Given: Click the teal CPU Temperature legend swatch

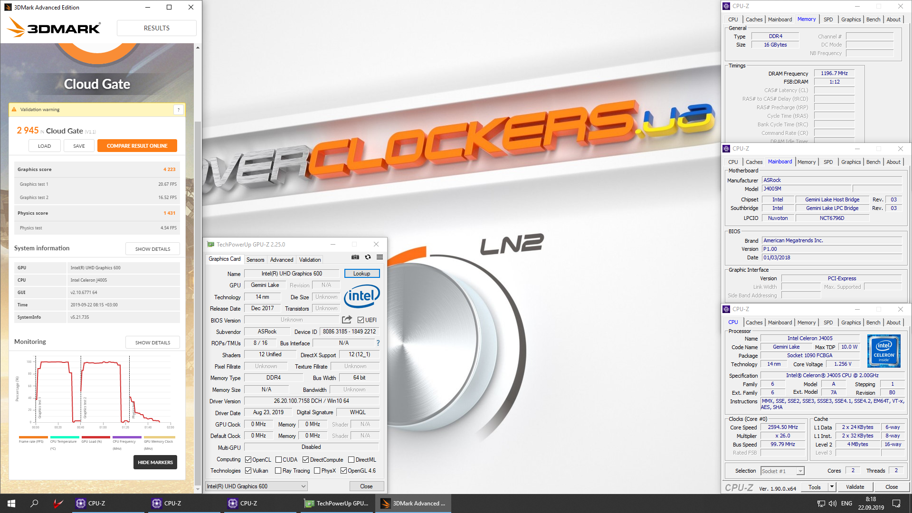Looking at the screenshot, I should (65, 437).
